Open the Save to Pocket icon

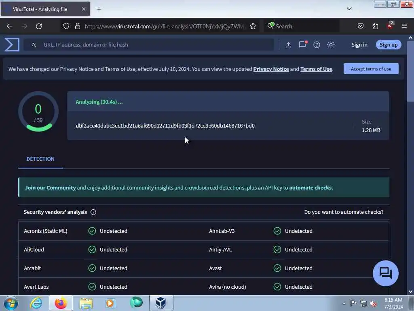click(x=360, y=26)
